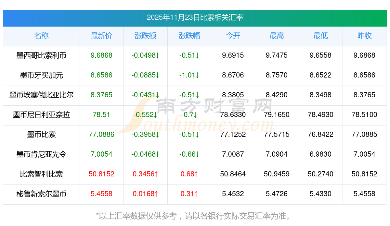This screenshot has width=390, height=226.
Task: Click latest price 8.6586 for 墨币牙买加元
Action: (102, 75)
